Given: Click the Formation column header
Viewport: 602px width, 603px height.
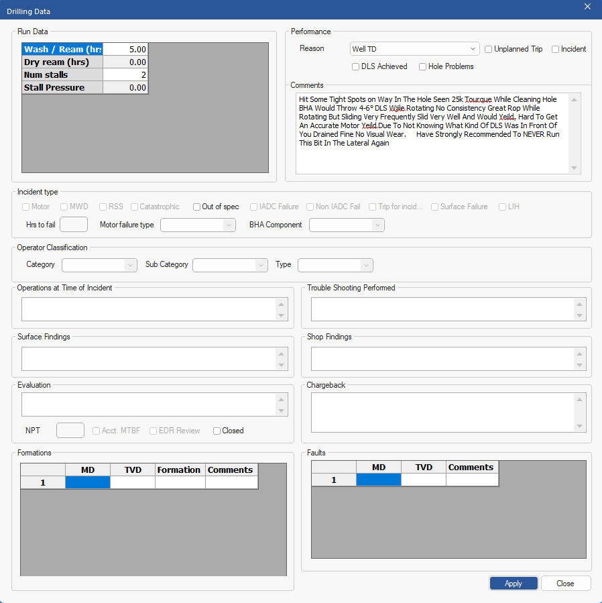Looking at the screenshot, I should tap(180, 470).
